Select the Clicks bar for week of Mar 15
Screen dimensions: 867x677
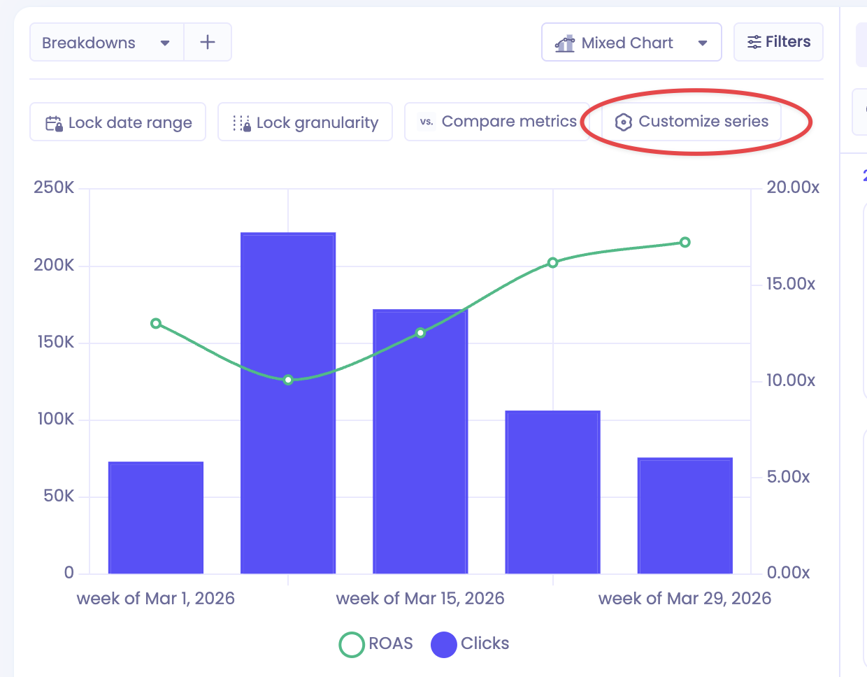(420, 441)
